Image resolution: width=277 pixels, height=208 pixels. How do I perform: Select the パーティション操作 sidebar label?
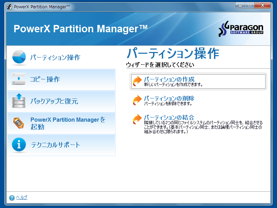55,58
